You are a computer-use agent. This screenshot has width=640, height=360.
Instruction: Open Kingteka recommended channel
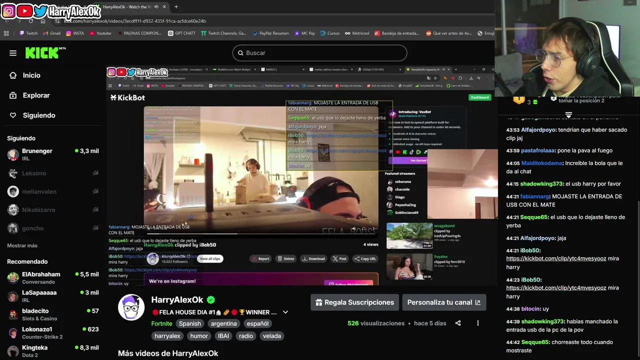(52, 351)
